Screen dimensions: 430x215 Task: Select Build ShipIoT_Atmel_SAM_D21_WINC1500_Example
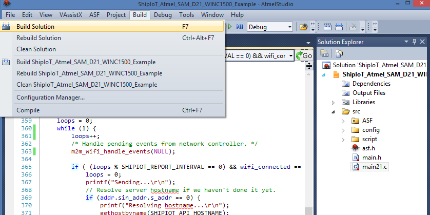coord(112,62)
